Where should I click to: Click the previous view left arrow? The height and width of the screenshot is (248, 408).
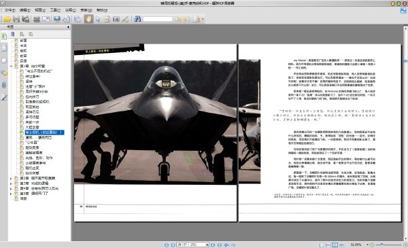(x=226, y=245)
